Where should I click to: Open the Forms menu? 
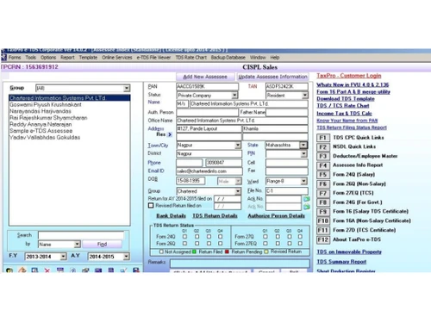[15, 58]
